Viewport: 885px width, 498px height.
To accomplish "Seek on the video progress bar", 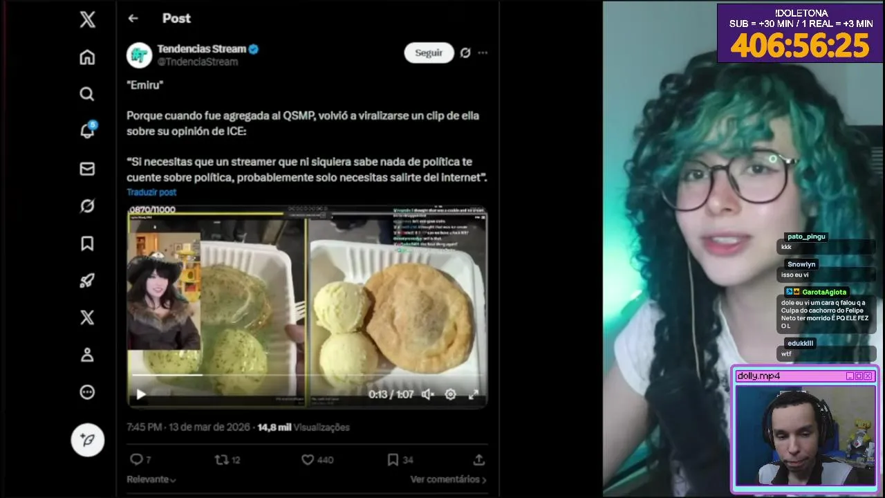I will point(308,376).
